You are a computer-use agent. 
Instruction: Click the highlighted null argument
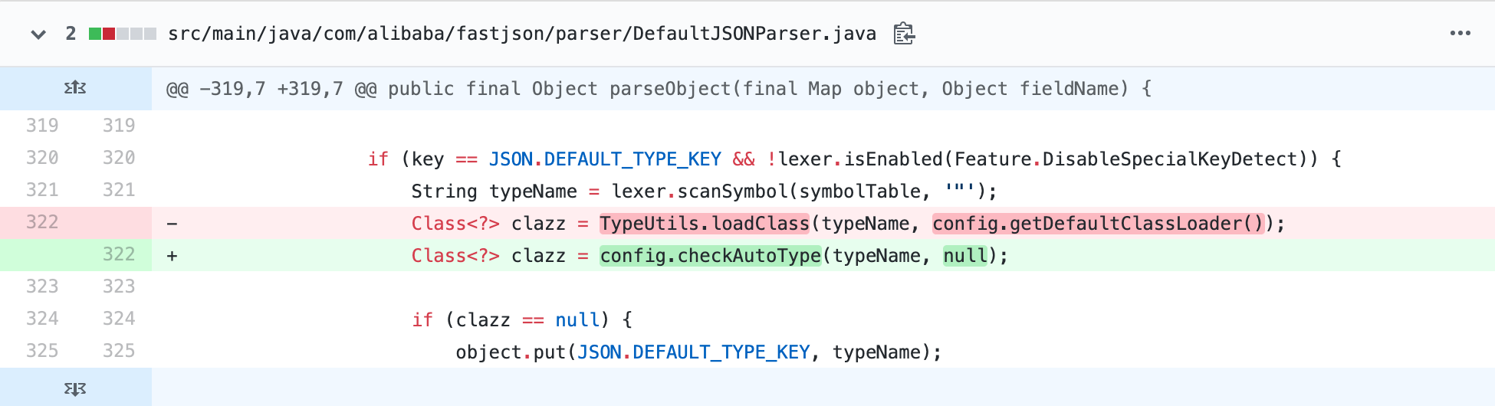(x=964, y=256)
